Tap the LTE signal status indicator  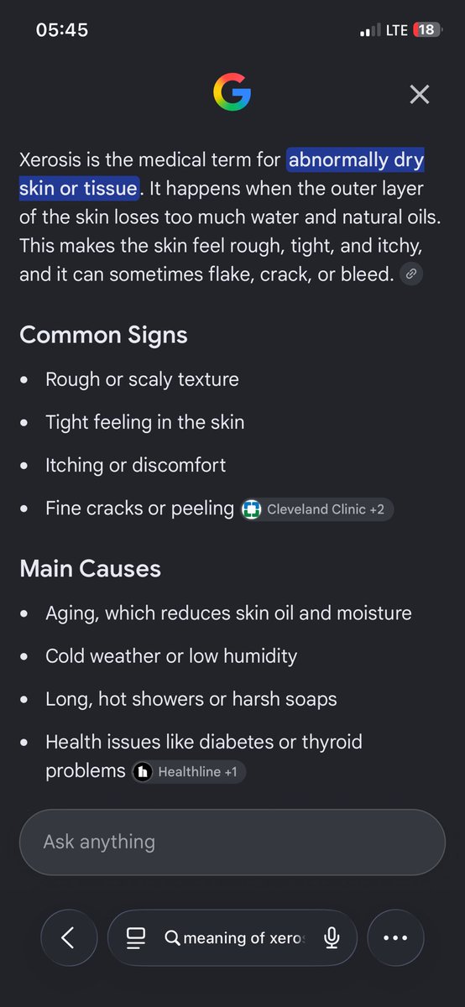point(396,30)
